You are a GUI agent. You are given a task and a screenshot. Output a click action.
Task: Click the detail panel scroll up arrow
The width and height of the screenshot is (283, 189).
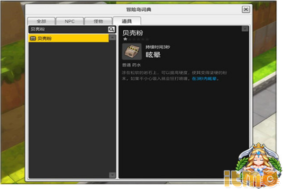pyautogui.click(x=245, y=29)
